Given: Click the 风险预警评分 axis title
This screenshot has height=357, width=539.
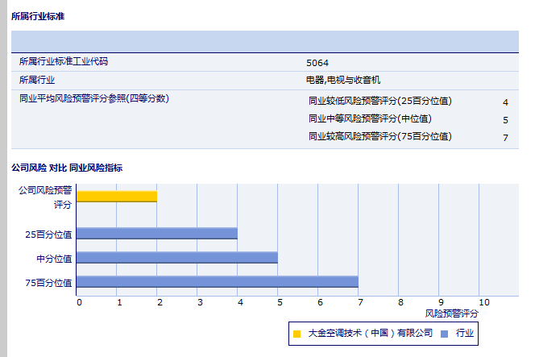Looking at the screenshot, I should point(451,313).
